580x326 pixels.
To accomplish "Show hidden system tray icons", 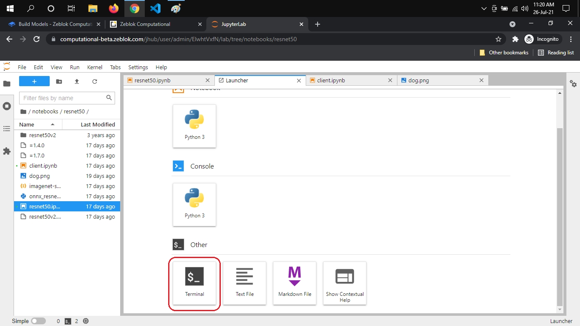I will (484, 8).
